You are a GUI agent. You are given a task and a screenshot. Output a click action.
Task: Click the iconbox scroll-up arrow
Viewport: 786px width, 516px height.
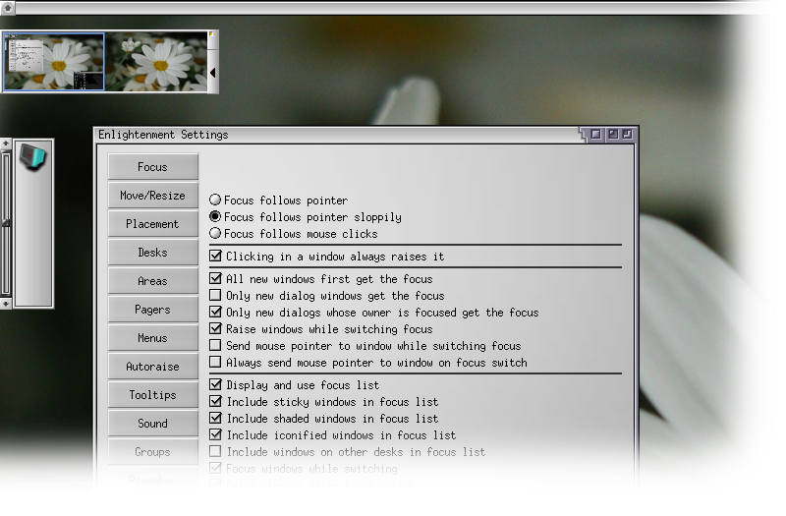coord(6,143)
